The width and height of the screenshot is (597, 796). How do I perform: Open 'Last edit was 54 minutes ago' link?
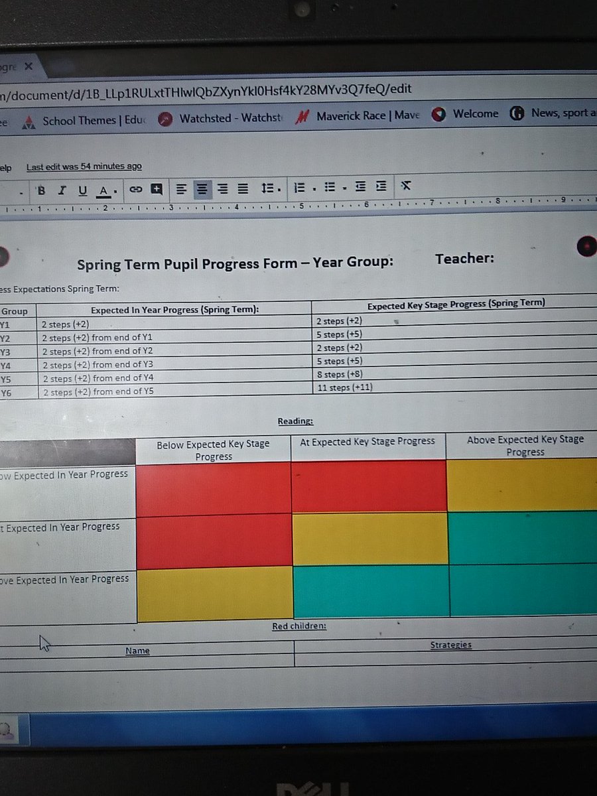point(84,166)
